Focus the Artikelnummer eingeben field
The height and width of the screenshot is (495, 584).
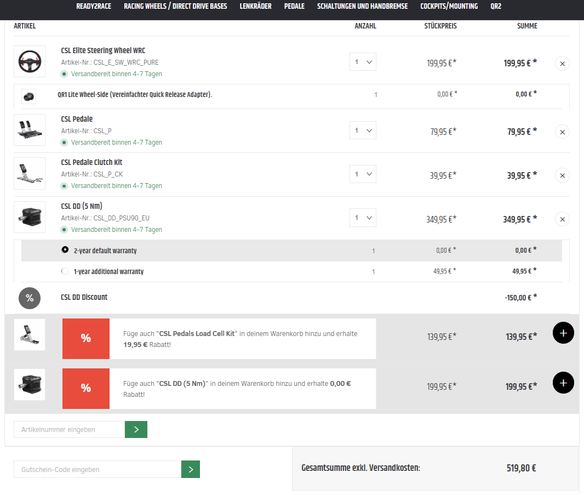(x=69, y=429)
